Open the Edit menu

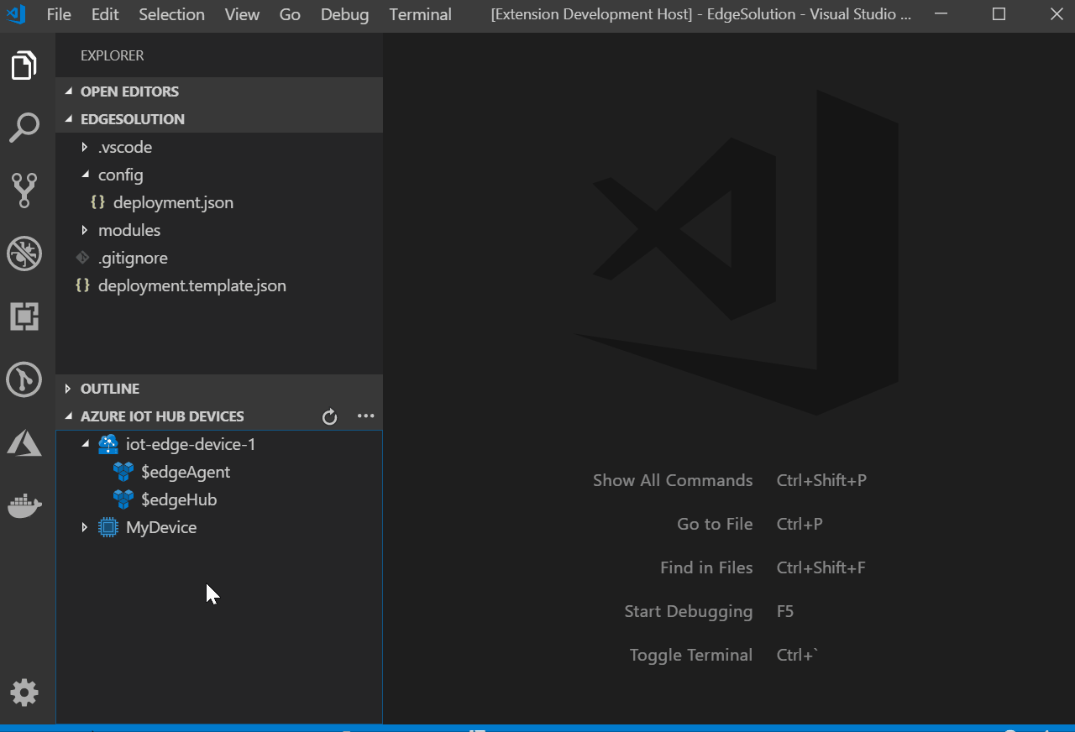click(105, 14)
